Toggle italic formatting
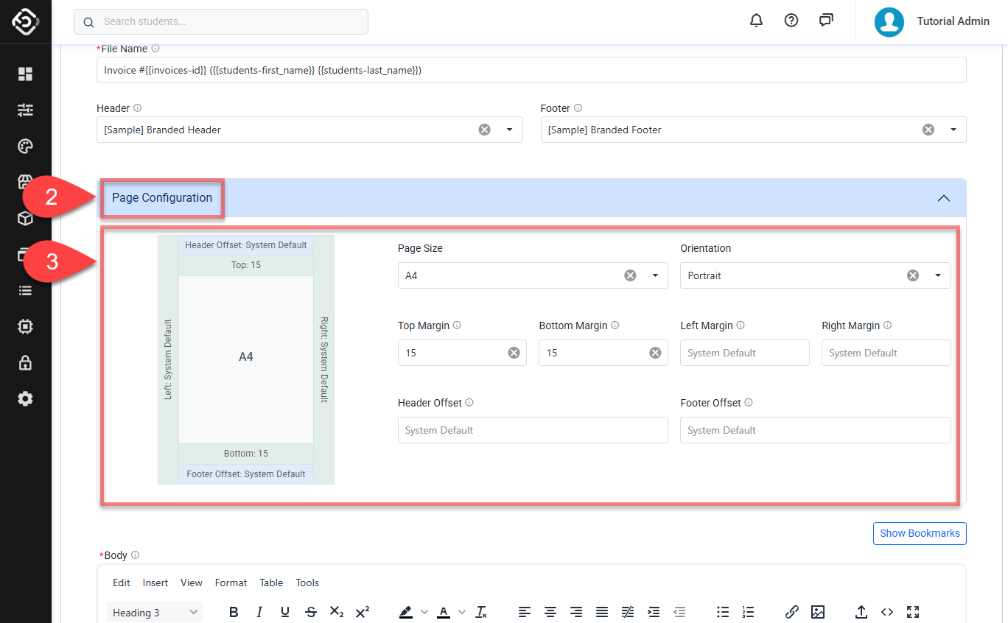 [x=259, y=612]
